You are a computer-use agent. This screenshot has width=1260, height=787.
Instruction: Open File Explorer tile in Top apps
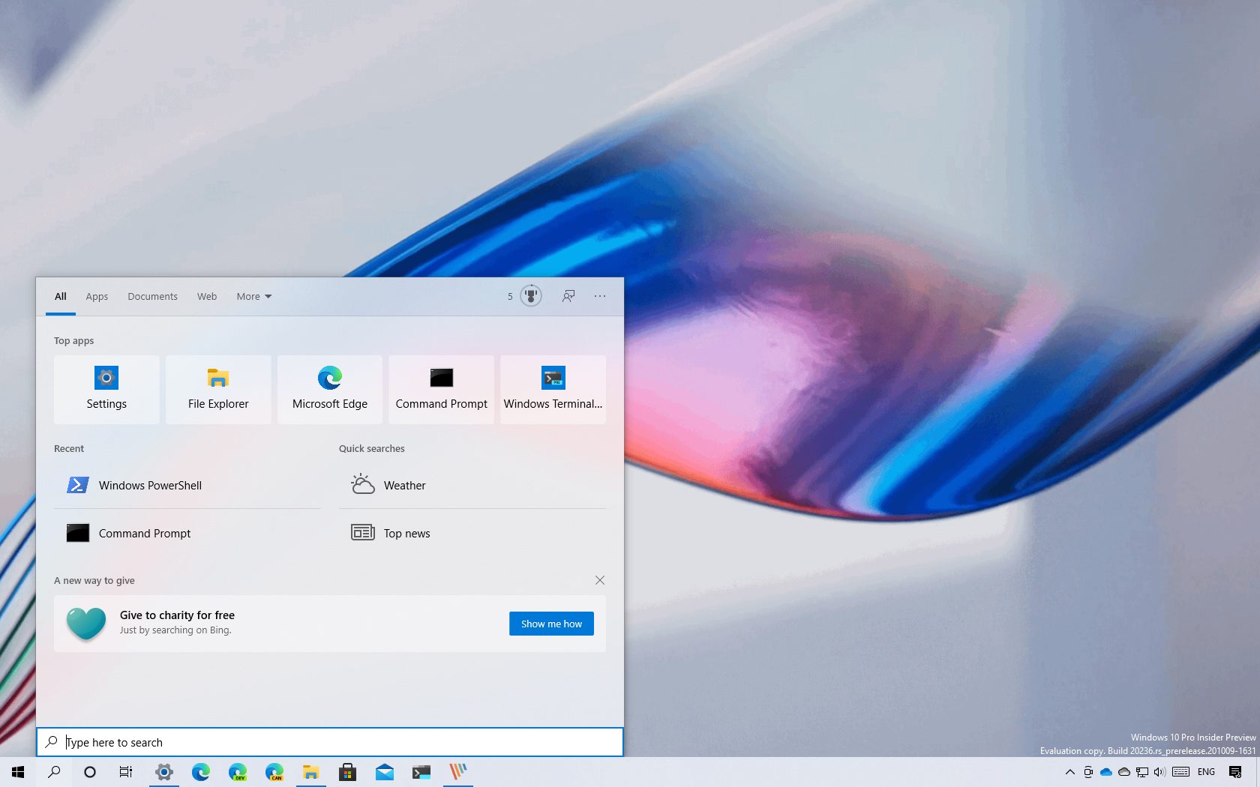click(218, 390)
